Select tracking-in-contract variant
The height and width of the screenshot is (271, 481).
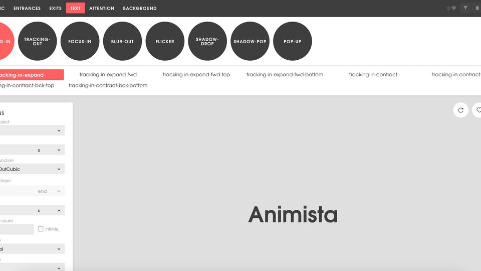click(373, 75)
